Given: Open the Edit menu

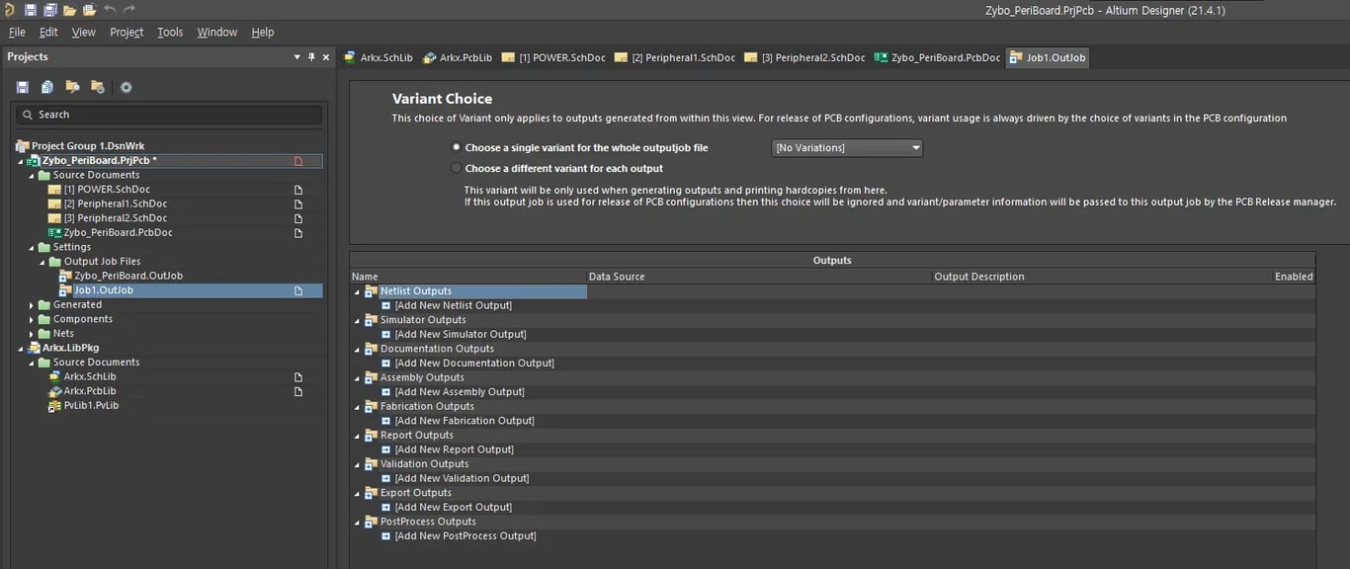Looking at the screenshot, I should pyautogui.click(x=48, y=32).
